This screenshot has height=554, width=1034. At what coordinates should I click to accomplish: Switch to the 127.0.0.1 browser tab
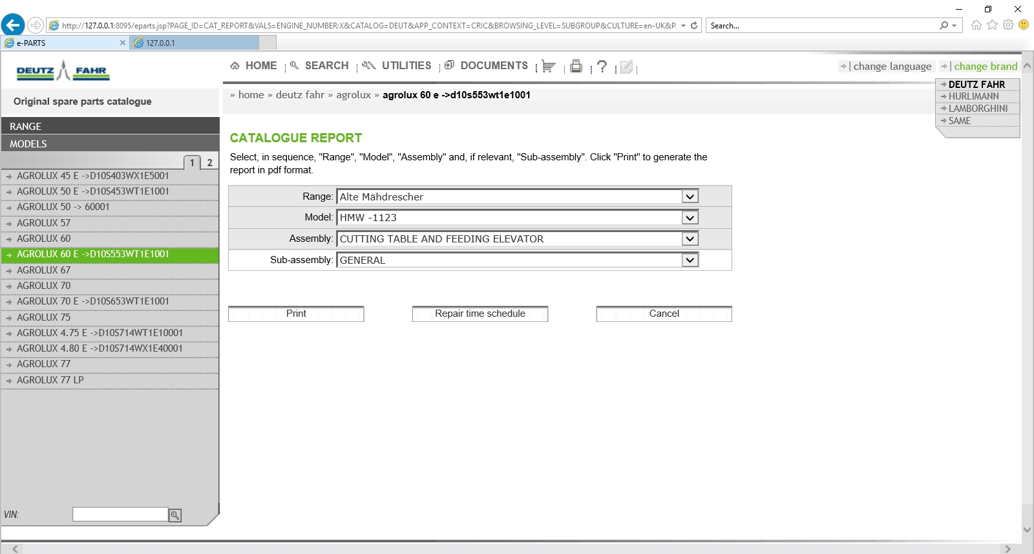point(194,43)
